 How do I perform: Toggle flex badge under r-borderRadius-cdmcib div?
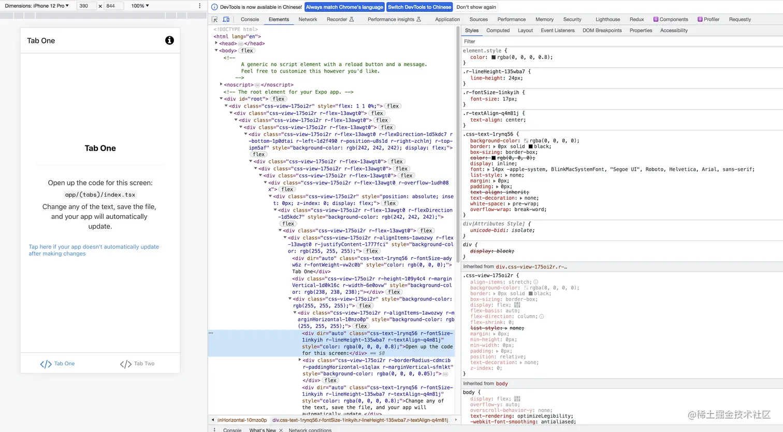pos(330,380)
